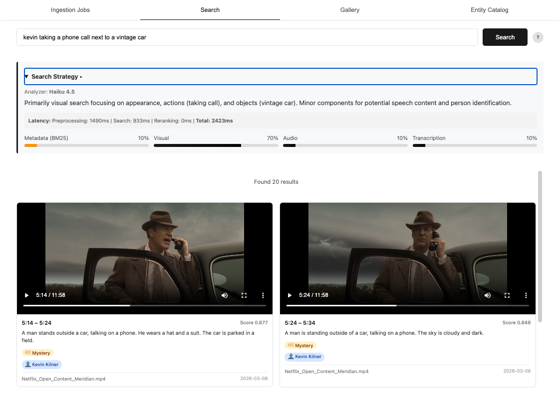The image size is (560, 393).
Task: Seek using the first video's progress bar
Action: pyautogui.click(x=145, y=305)
